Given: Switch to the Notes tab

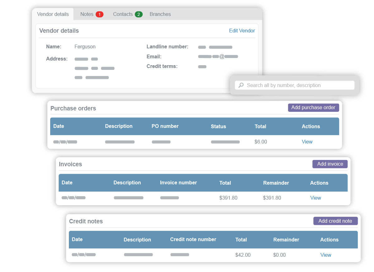Looking at the screenshot, I should (87, 14).
